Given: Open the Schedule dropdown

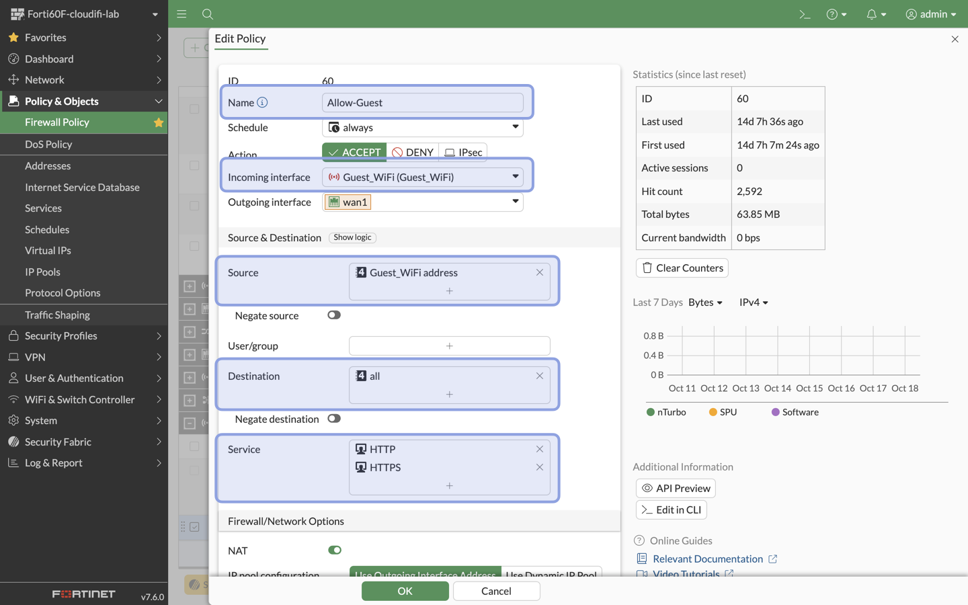Looking at the screenshot, I should click(x=515, y=127).
